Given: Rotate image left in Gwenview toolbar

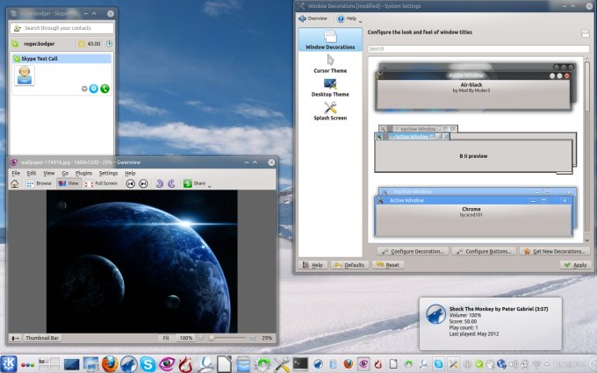Looking at the screenshot, I should pyautogui.click(x=159, y=183).
